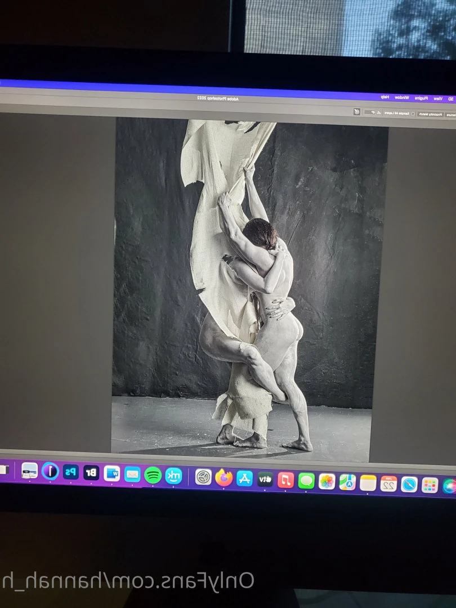Click the black-and-white photo on the canvas
The height and width of the screenshot is (608, 456).
pyautogui.click(x=249, y=290)
